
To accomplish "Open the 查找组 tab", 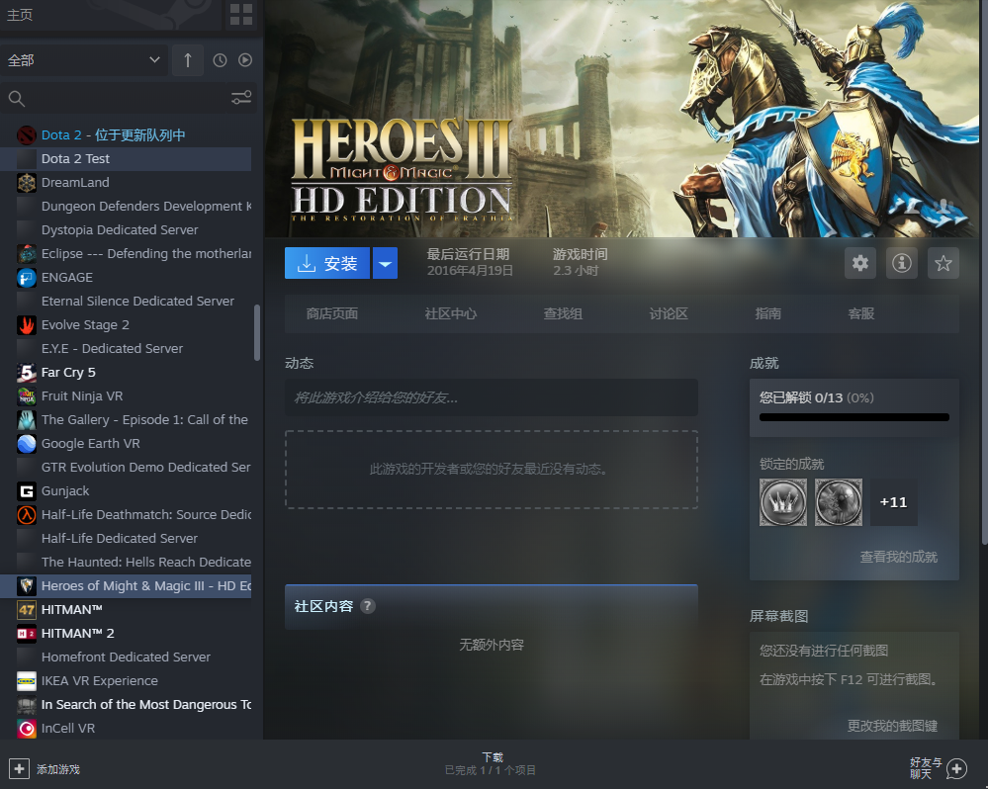I will [563, 313].
